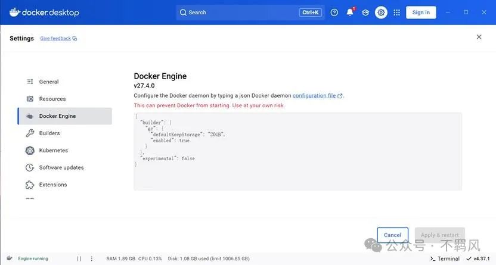Click the Apply & restart button
The height and width of the screenshot is (265, 496).
click(440, 235)
